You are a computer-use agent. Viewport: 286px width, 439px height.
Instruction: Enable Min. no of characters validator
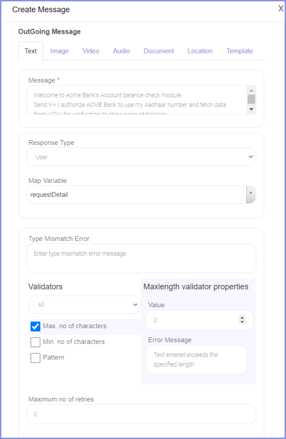point(35,342)
